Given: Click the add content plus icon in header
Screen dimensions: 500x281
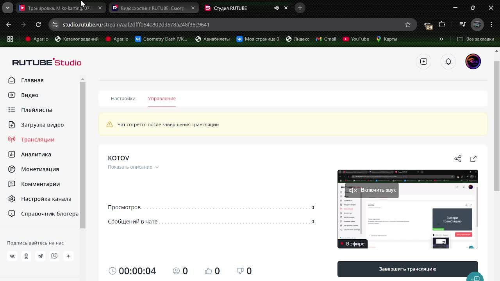Looking at the screenshot, I should [423, 61].
